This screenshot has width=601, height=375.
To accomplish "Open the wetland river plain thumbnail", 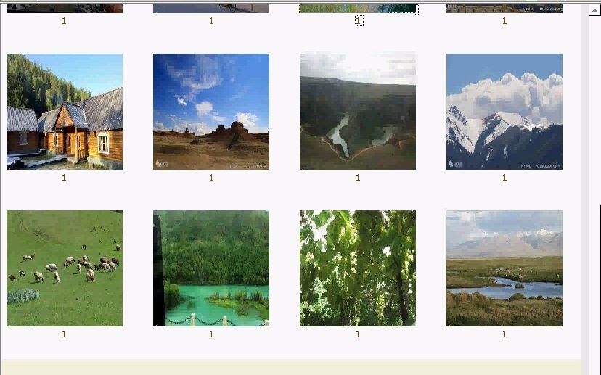I will [x=504, y=268].
